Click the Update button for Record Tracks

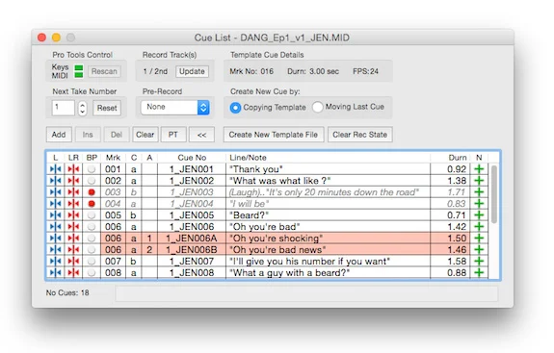tap(192, 71)
